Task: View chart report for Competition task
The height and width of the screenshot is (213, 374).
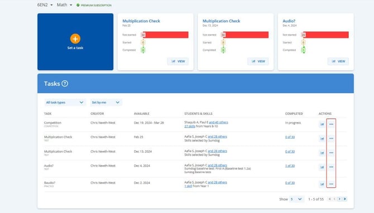Action: coord(322,124)
